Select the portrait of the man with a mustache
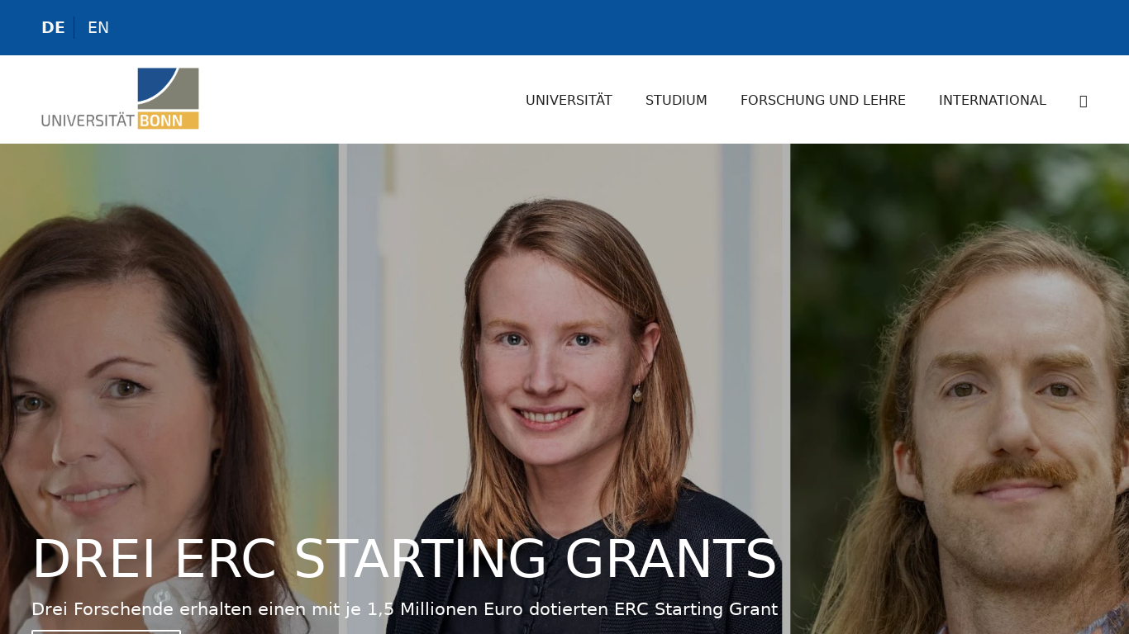1129x634 pixels. [x=960, y=389]
